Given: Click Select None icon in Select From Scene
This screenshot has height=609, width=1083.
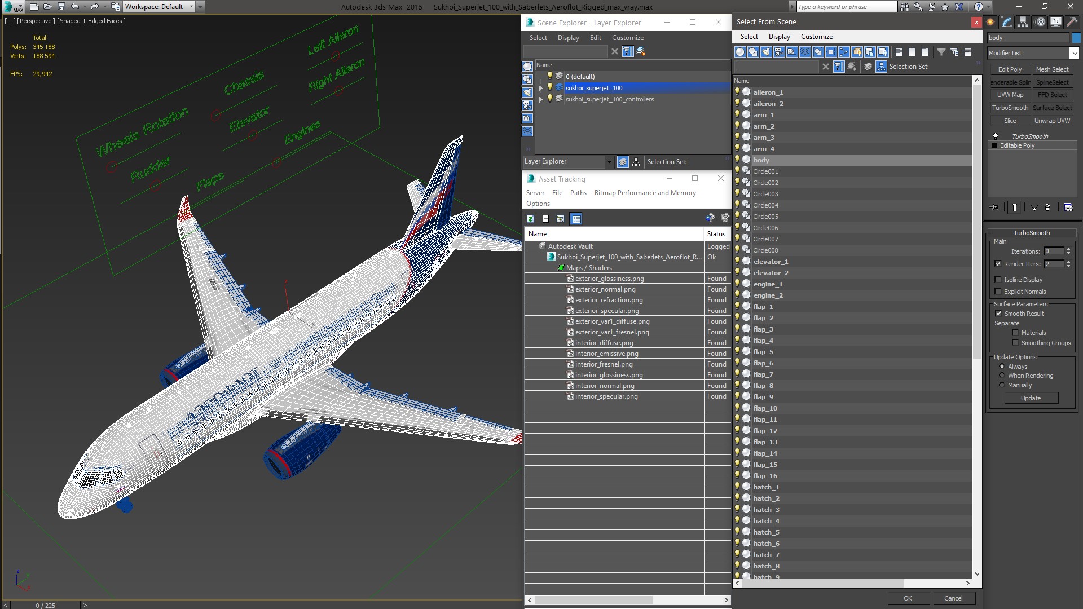Looking at the screenshot, I should 912,52.
